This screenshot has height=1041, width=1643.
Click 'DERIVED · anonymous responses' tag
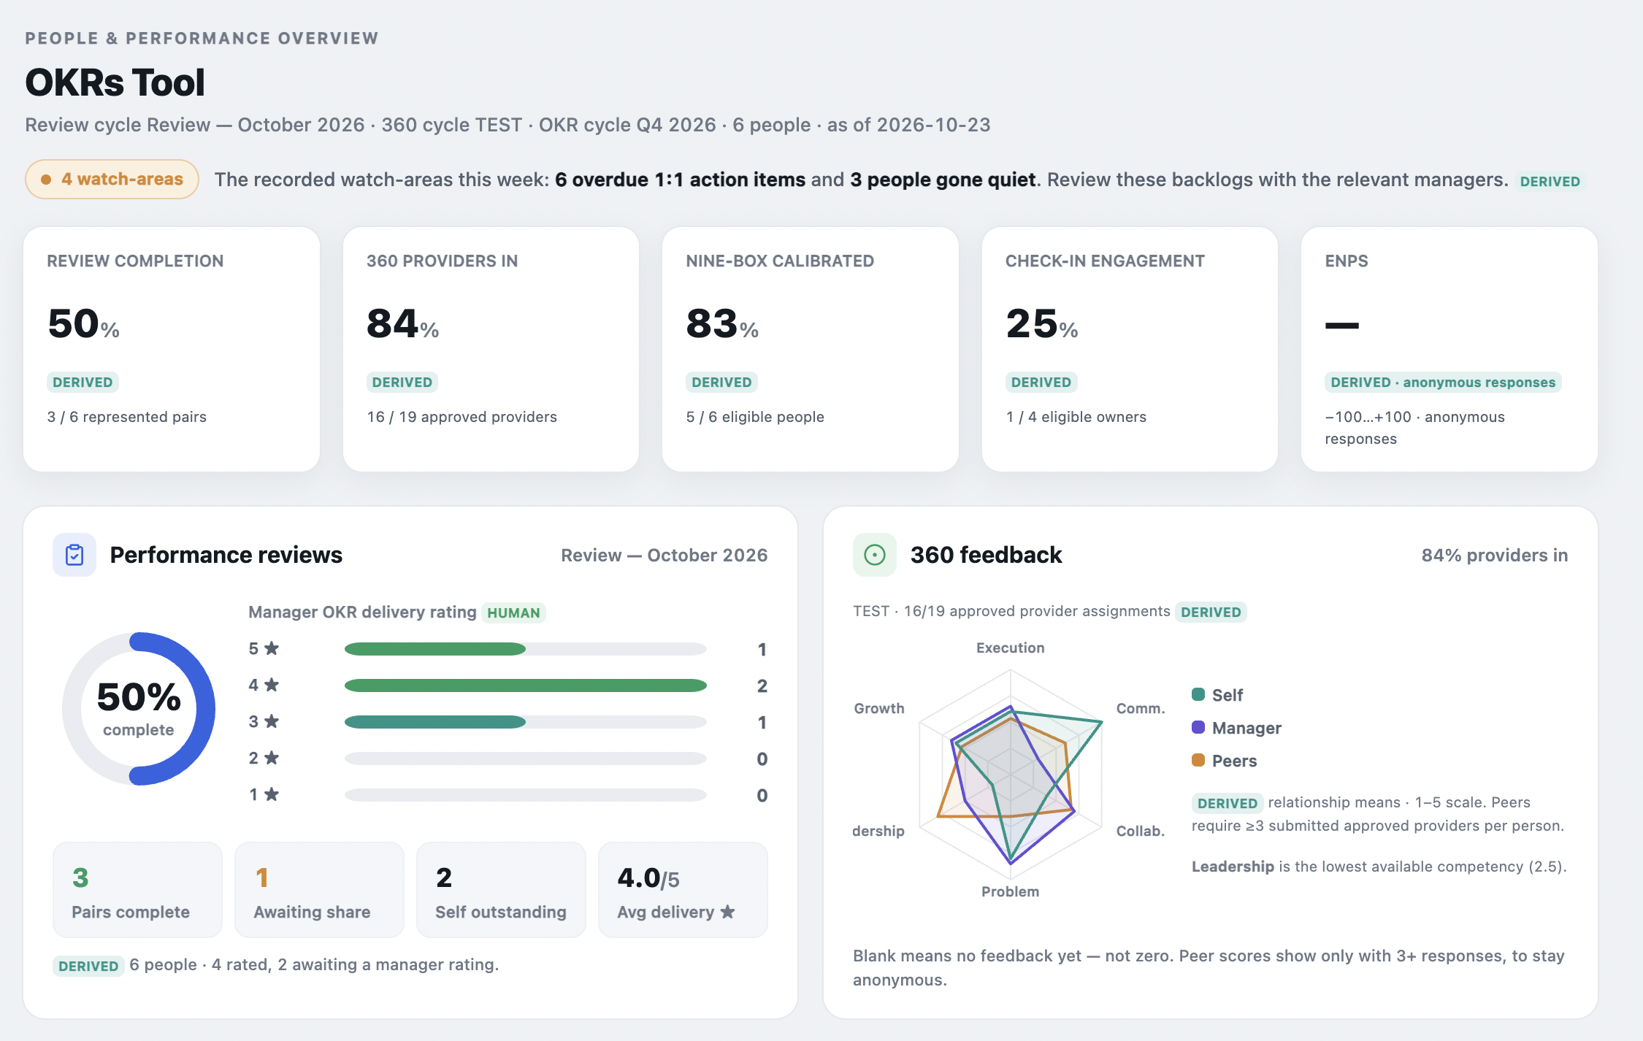(x=1443, y=383)
